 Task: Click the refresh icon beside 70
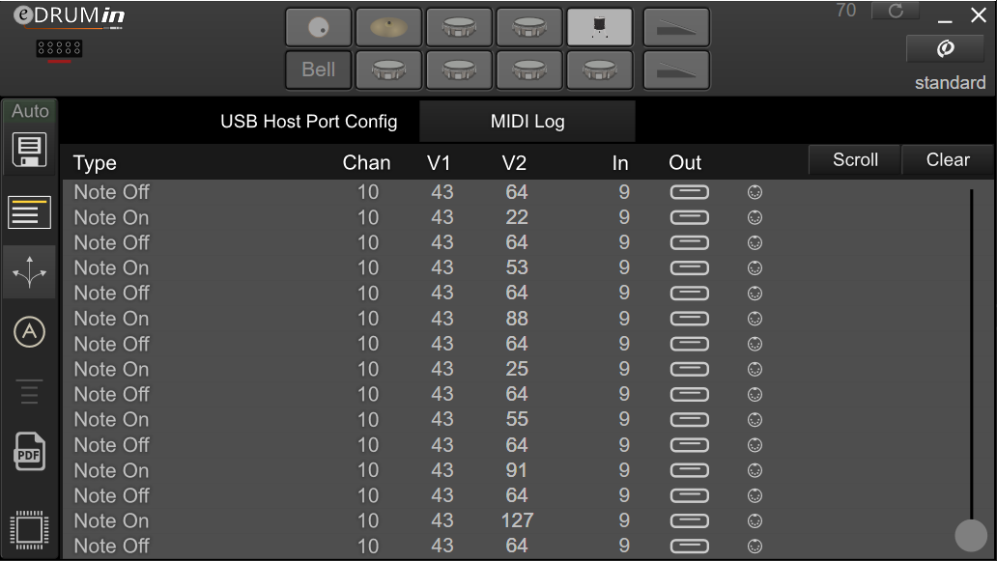click(x=896, y=11)
